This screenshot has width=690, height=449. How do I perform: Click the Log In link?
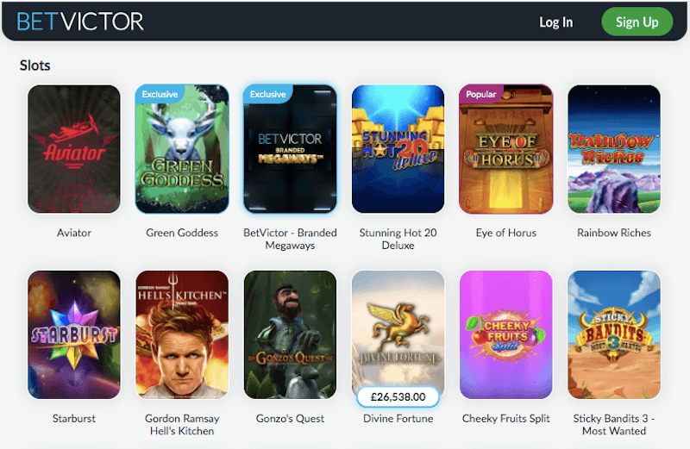[x=556, y=22]
